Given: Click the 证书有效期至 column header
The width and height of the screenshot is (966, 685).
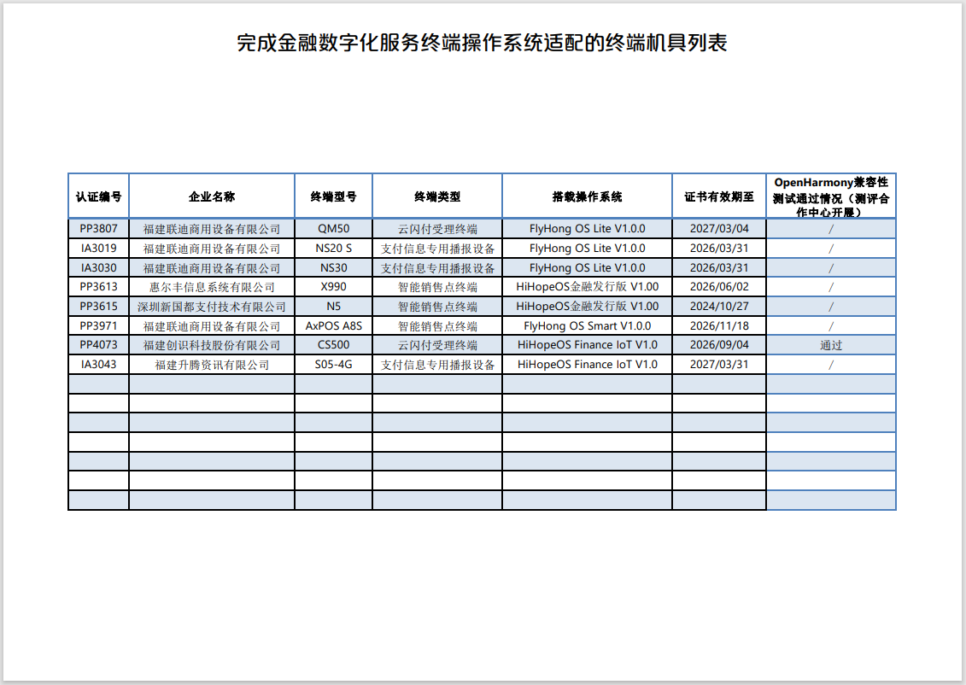Looking at the screenshot, I should pyautogui.click(x=719, y=196).
